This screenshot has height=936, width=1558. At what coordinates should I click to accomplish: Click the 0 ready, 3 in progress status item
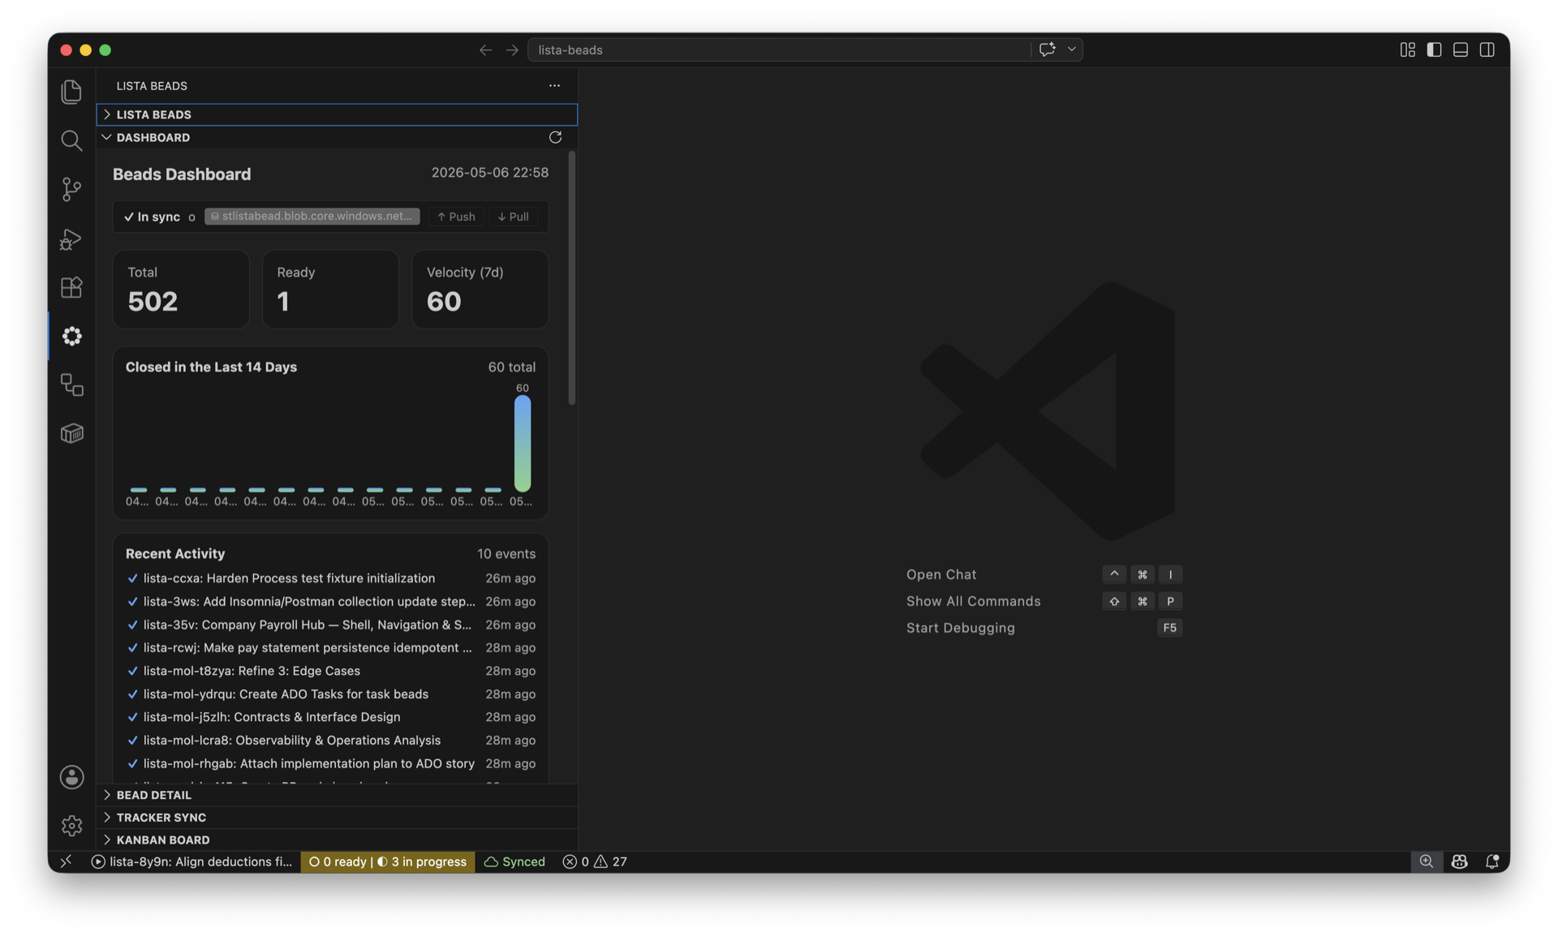[x=387, y=861]
